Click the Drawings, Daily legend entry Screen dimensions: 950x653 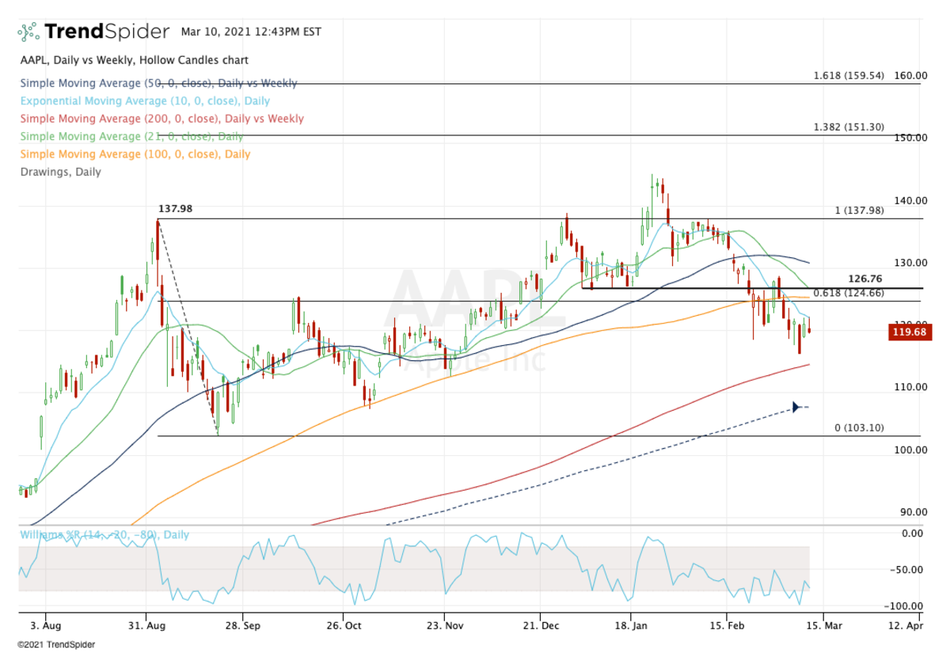[60, 172]
